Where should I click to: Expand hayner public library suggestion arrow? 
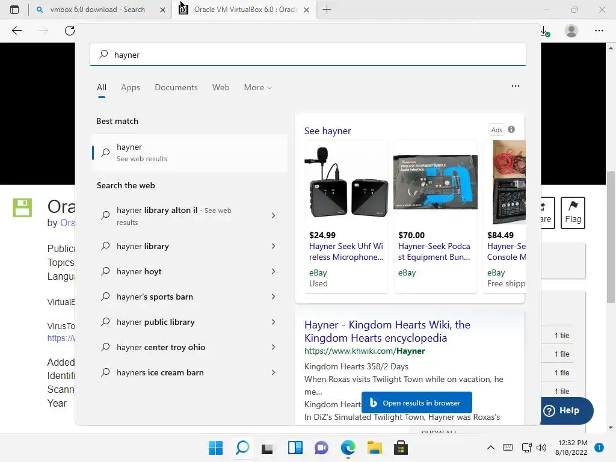274,322
